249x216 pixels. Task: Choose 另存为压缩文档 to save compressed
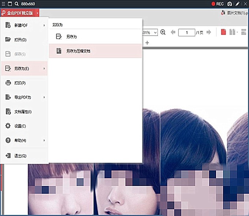78,51
